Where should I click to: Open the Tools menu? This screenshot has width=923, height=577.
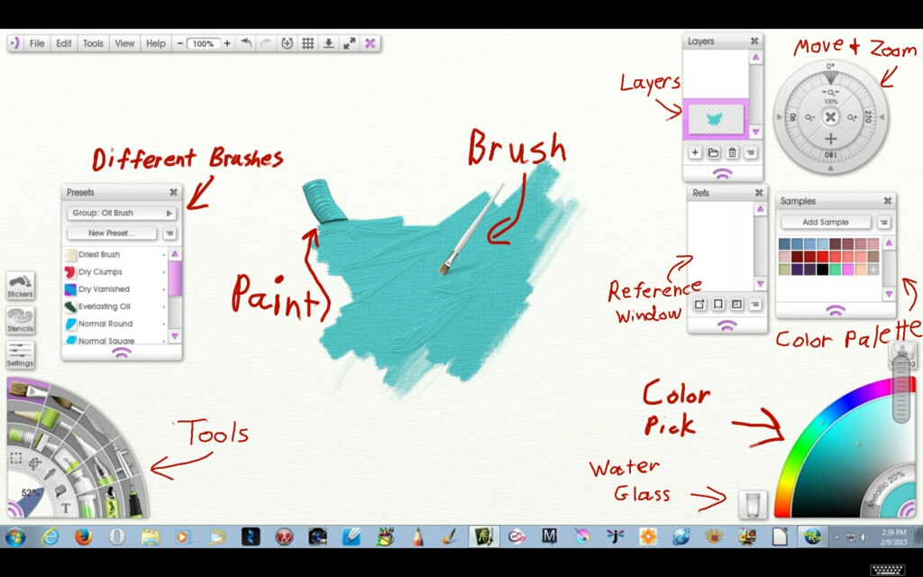click(x=93, y=43)
